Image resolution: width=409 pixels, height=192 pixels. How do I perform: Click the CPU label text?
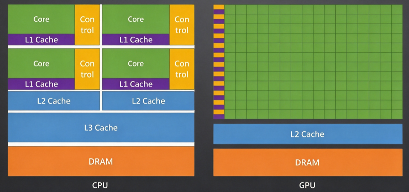pyautogui.click(x=100, y=186)
